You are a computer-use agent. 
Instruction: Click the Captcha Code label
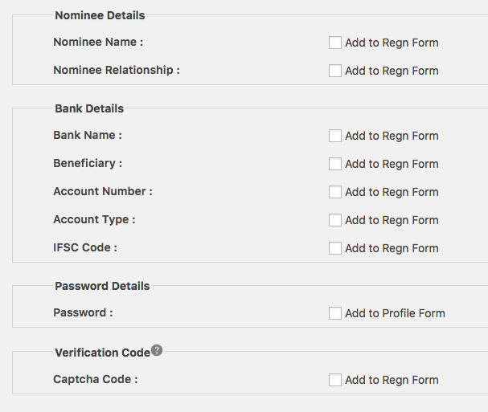pos(95,380)
